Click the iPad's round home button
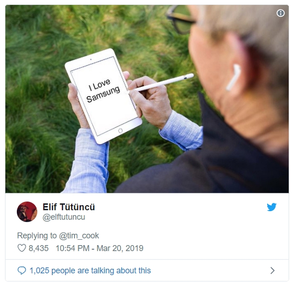This screenshot has height=286, width=295. [120, 130]
